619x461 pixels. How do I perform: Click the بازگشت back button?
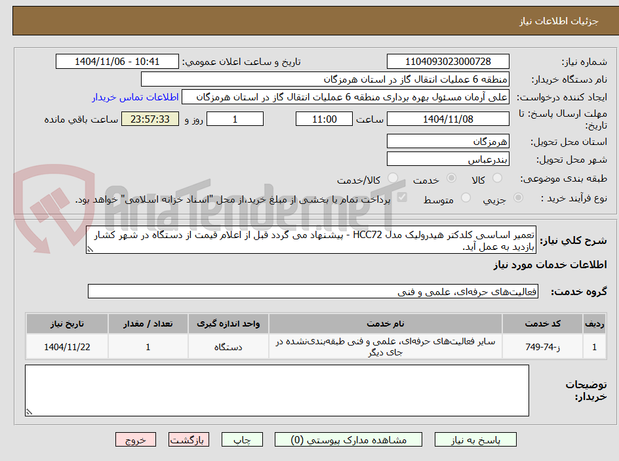tap(188, 439)
